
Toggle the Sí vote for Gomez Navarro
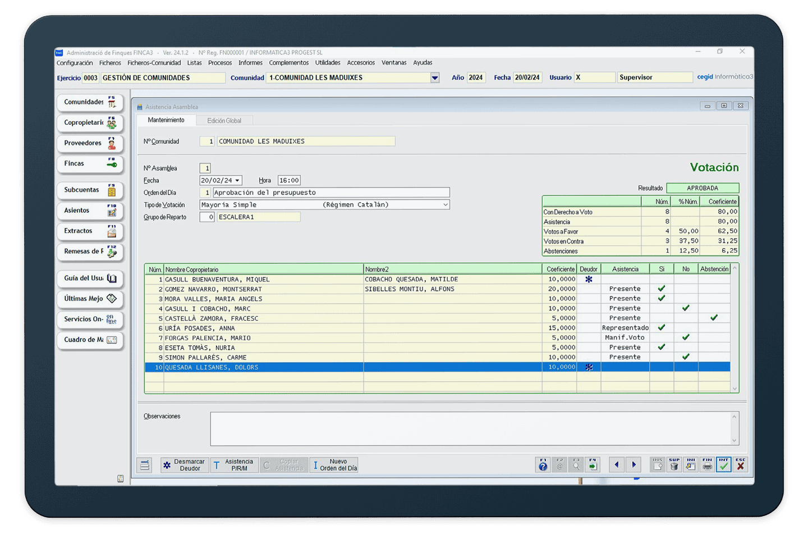(662, 289)
